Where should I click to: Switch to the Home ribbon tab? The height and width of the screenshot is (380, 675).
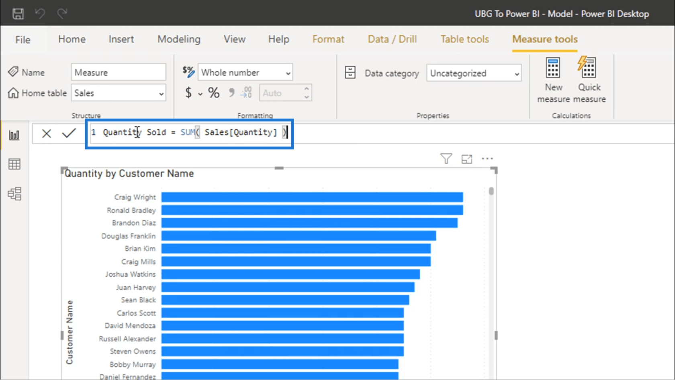pyautogui.click(x=72, y=39)
